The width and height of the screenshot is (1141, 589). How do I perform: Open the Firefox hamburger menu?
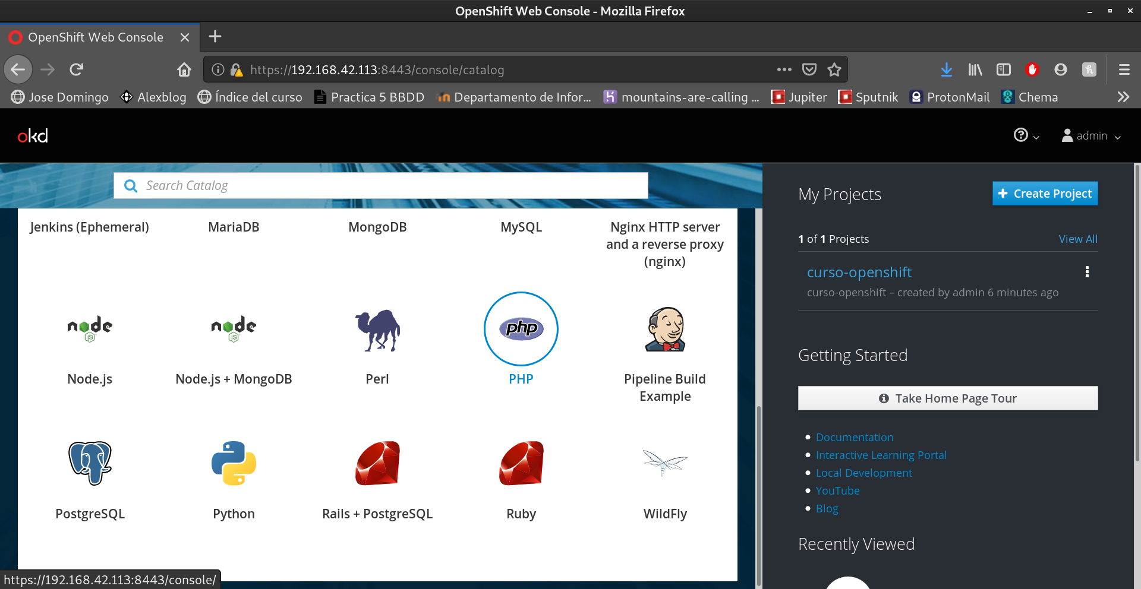point(1124,70)
